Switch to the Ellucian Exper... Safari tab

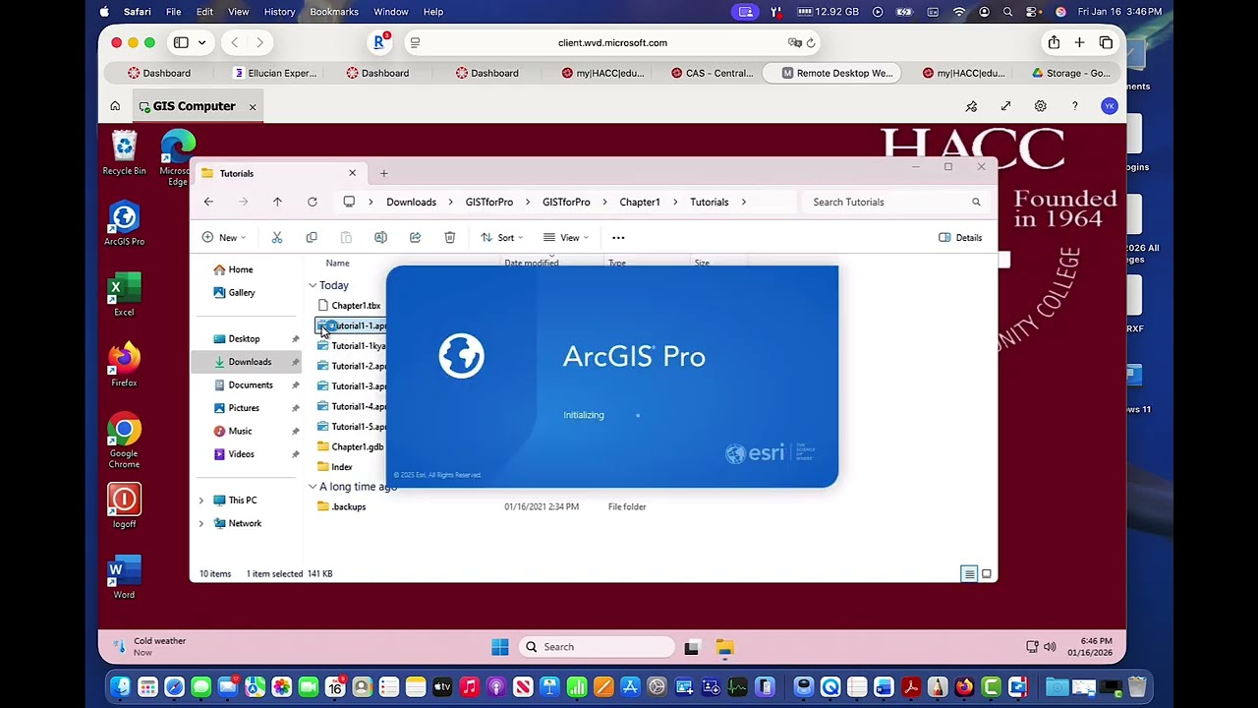(x=275, y=73)
